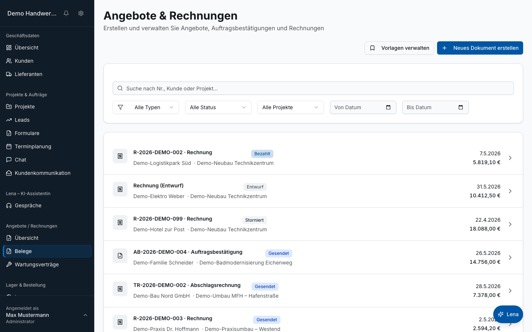Viewport: 532px width, 332px height.
Task: Click the Storniert status badge
Action: pyautogui.click(x=255, y=220)
